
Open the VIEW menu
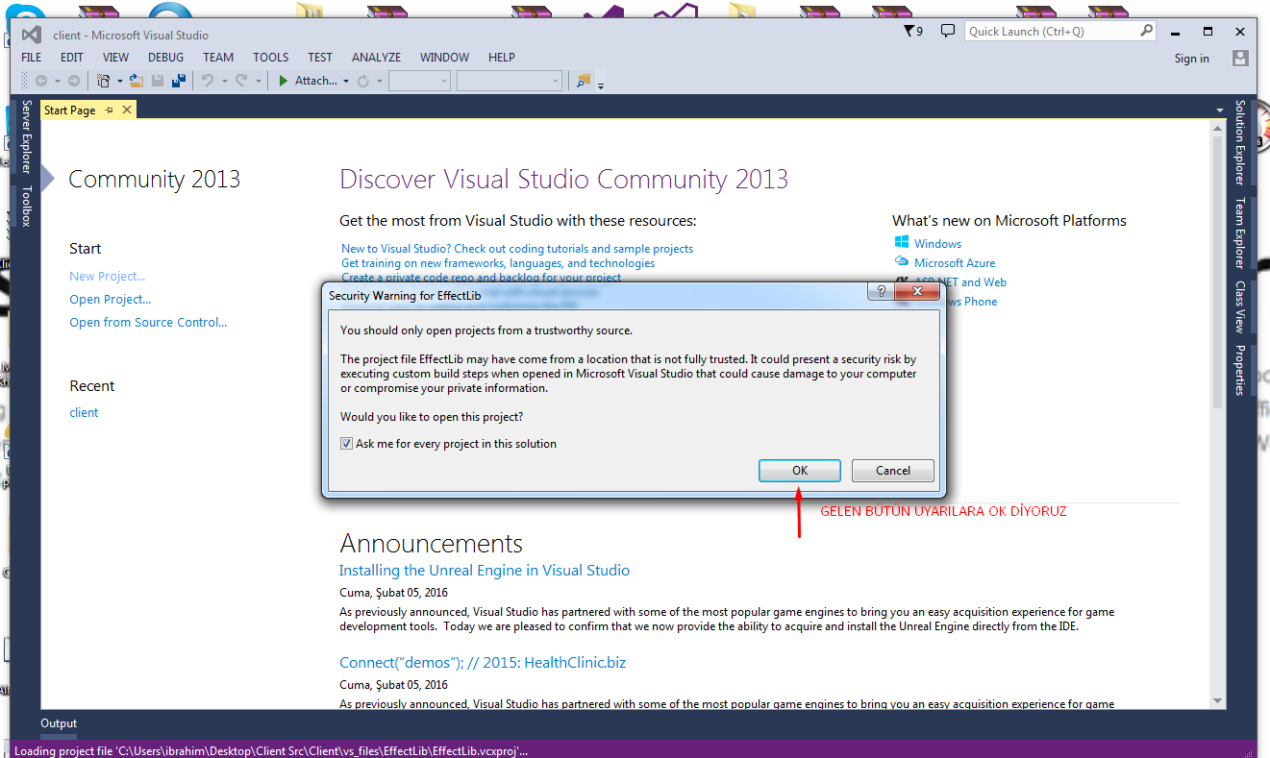pos(115,58)
